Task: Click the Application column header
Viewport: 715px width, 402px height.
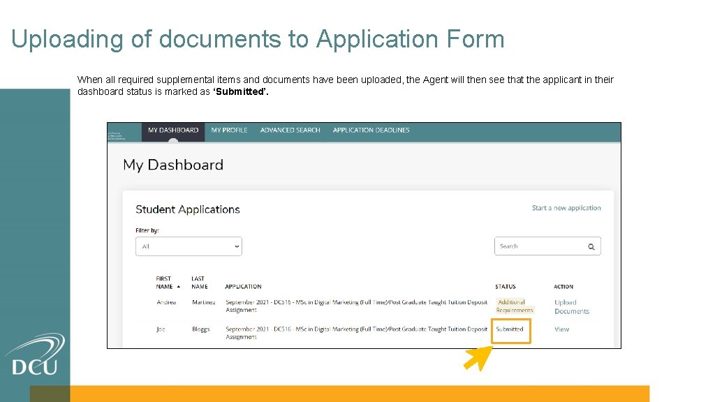Action: tap(243, 287)
